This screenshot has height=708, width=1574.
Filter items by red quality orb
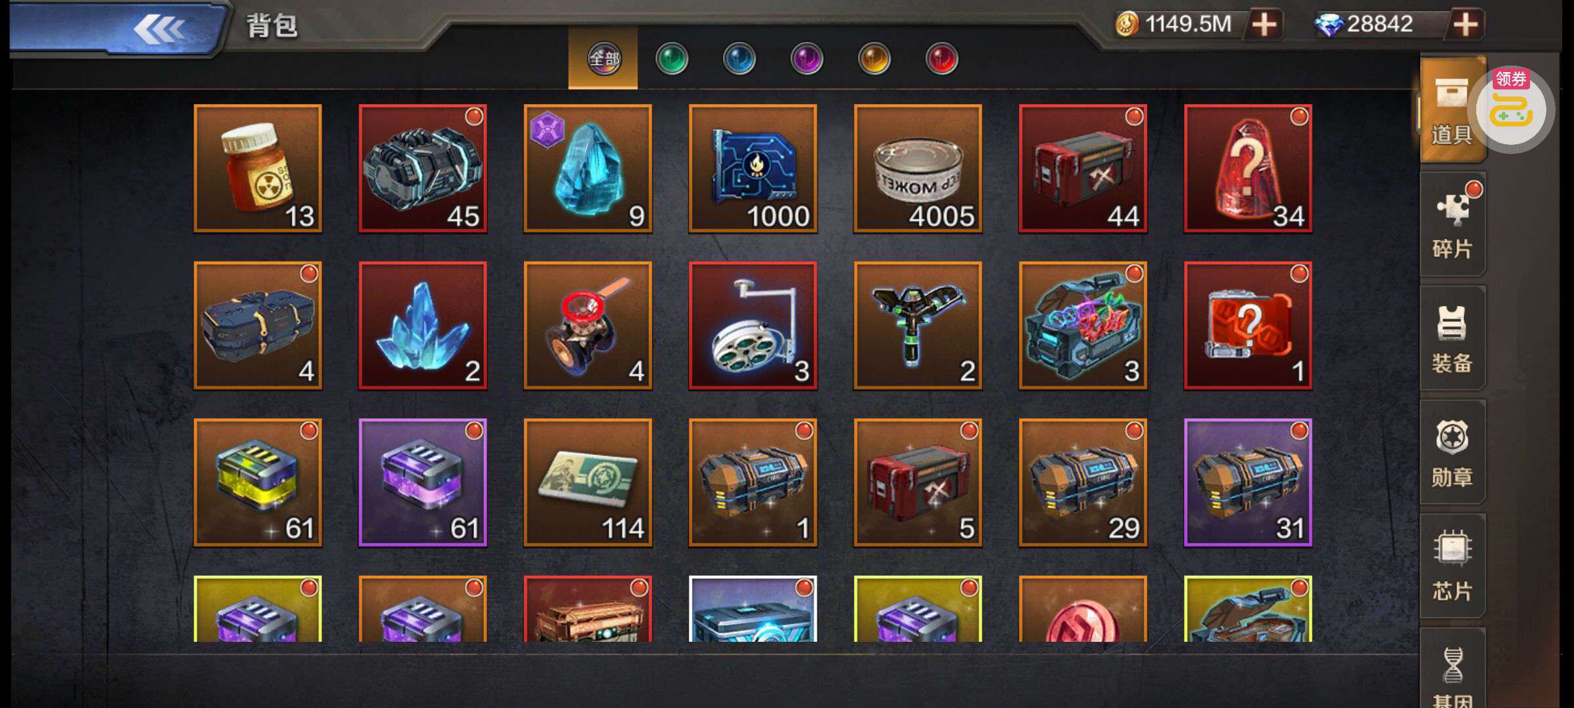(942, 59)
